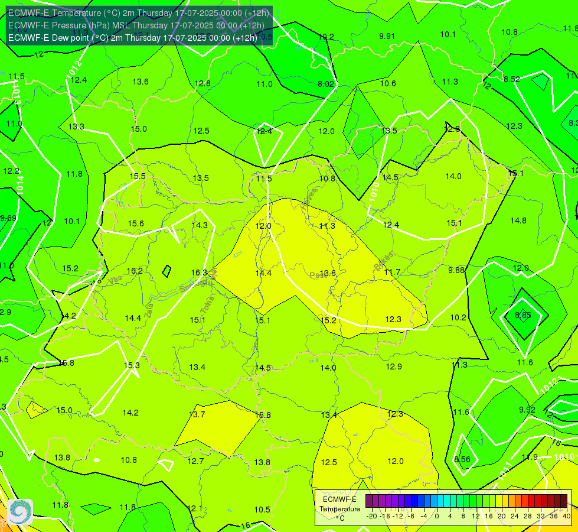This screenshot has height=532, width=578.
Task: Click the 11.7 value near Békés
Action: (x=392, y=272)
